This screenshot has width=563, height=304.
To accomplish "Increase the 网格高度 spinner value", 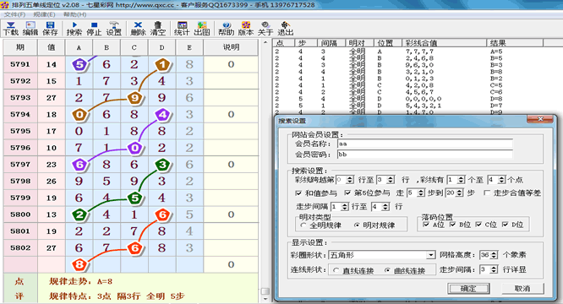I will tap(495, 253).
